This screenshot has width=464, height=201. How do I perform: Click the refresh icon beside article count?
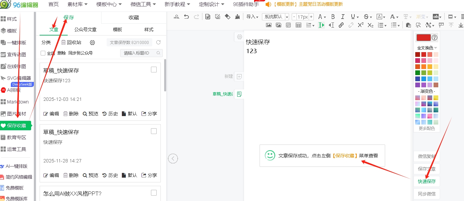pyautogui.click(x=158, y=42)
